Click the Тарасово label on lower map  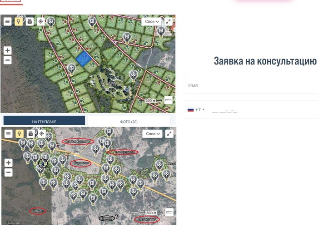click(15, 223)
